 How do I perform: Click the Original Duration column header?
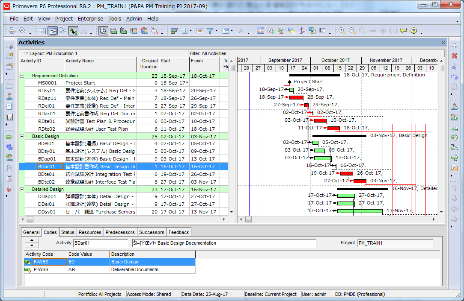[149, 64]
